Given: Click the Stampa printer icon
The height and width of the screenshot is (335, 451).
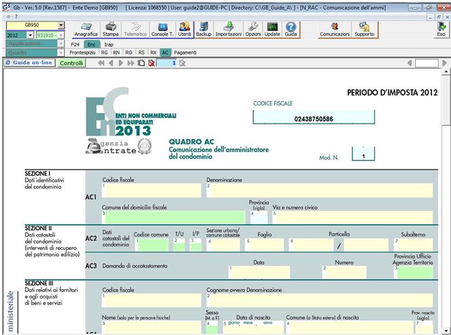Looking at the screenshot, I should (x=110, y=30).
